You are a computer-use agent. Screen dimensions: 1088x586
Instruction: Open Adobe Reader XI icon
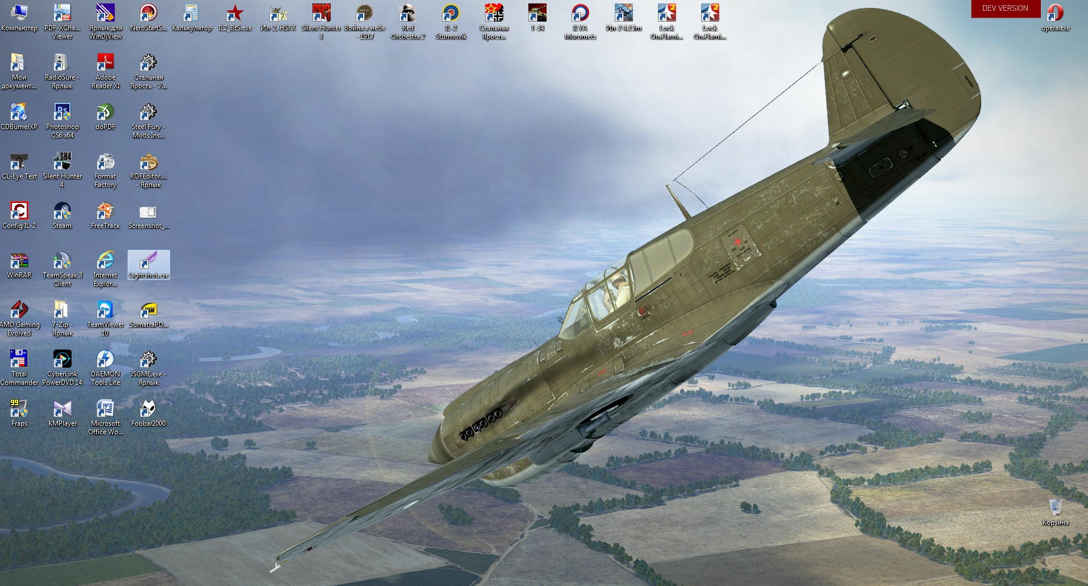[105, 70]
